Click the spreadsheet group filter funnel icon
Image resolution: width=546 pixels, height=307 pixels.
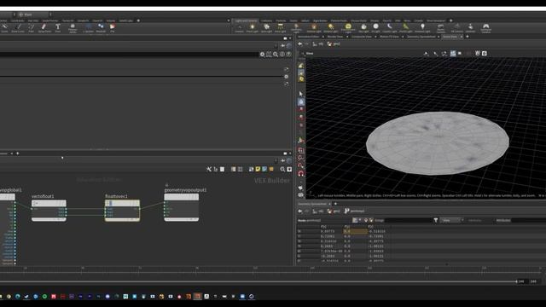point(436,220)
